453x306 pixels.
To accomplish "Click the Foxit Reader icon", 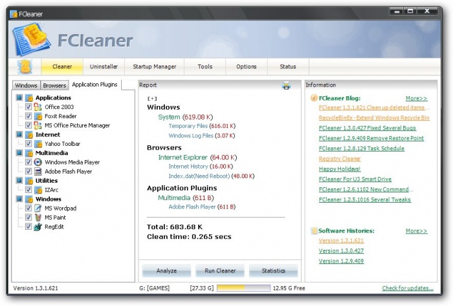I will (38, 116).
